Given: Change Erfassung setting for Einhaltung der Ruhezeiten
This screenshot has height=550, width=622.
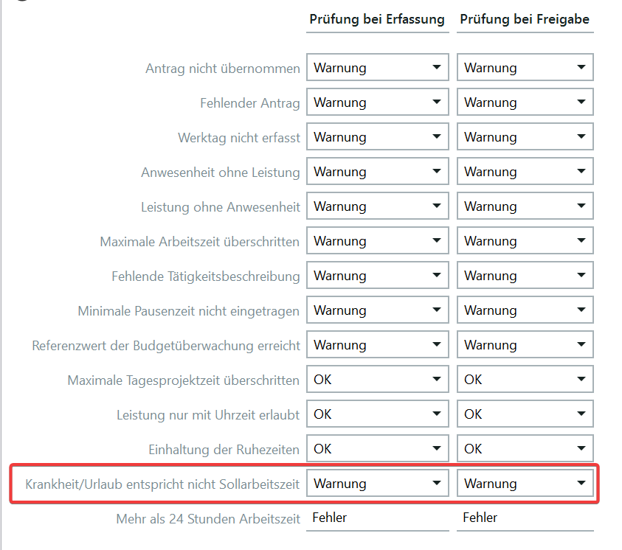Looking at the screenshot, I should [x=377, y=449].
